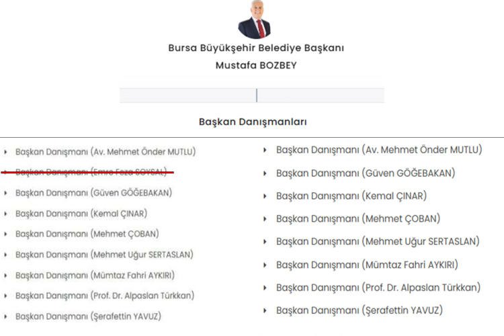Screen dimensions: 504x336
Task: Select Kemal ÇINAR entry in left list
Action: [81, 214]
